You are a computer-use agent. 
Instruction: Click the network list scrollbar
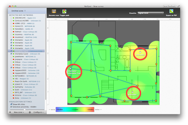click(46, 57)
